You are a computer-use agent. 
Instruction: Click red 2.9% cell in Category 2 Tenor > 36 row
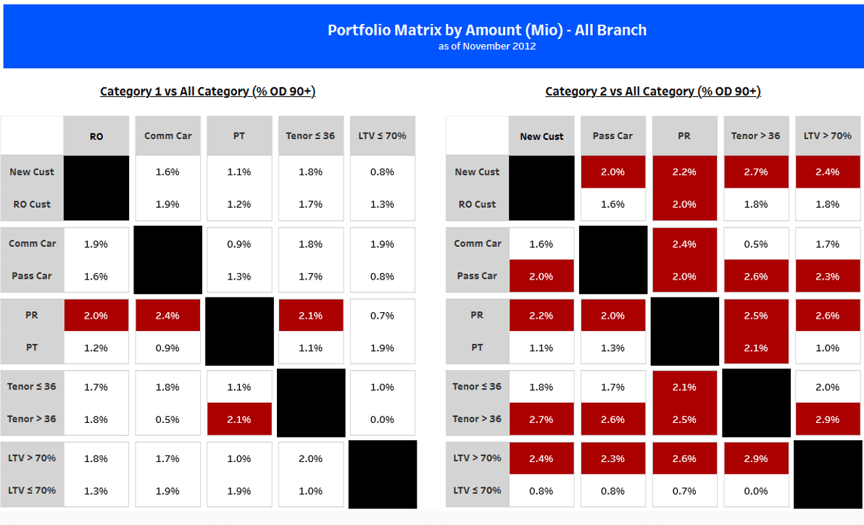click(x=827, y=419)
